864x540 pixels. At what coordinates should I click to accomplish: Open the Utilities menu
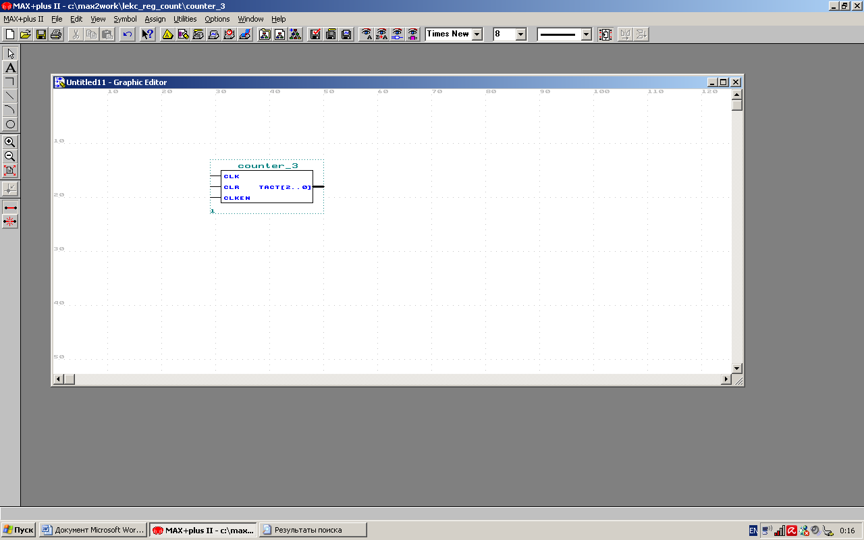(x=185, y=19)
